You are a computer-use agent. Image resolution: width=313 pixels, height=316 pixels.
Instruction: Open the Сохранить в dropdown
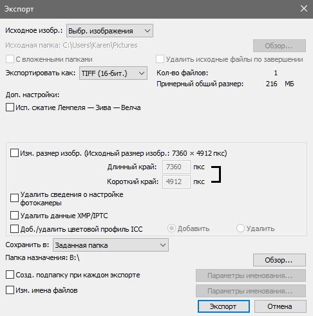tap(111, 245)
